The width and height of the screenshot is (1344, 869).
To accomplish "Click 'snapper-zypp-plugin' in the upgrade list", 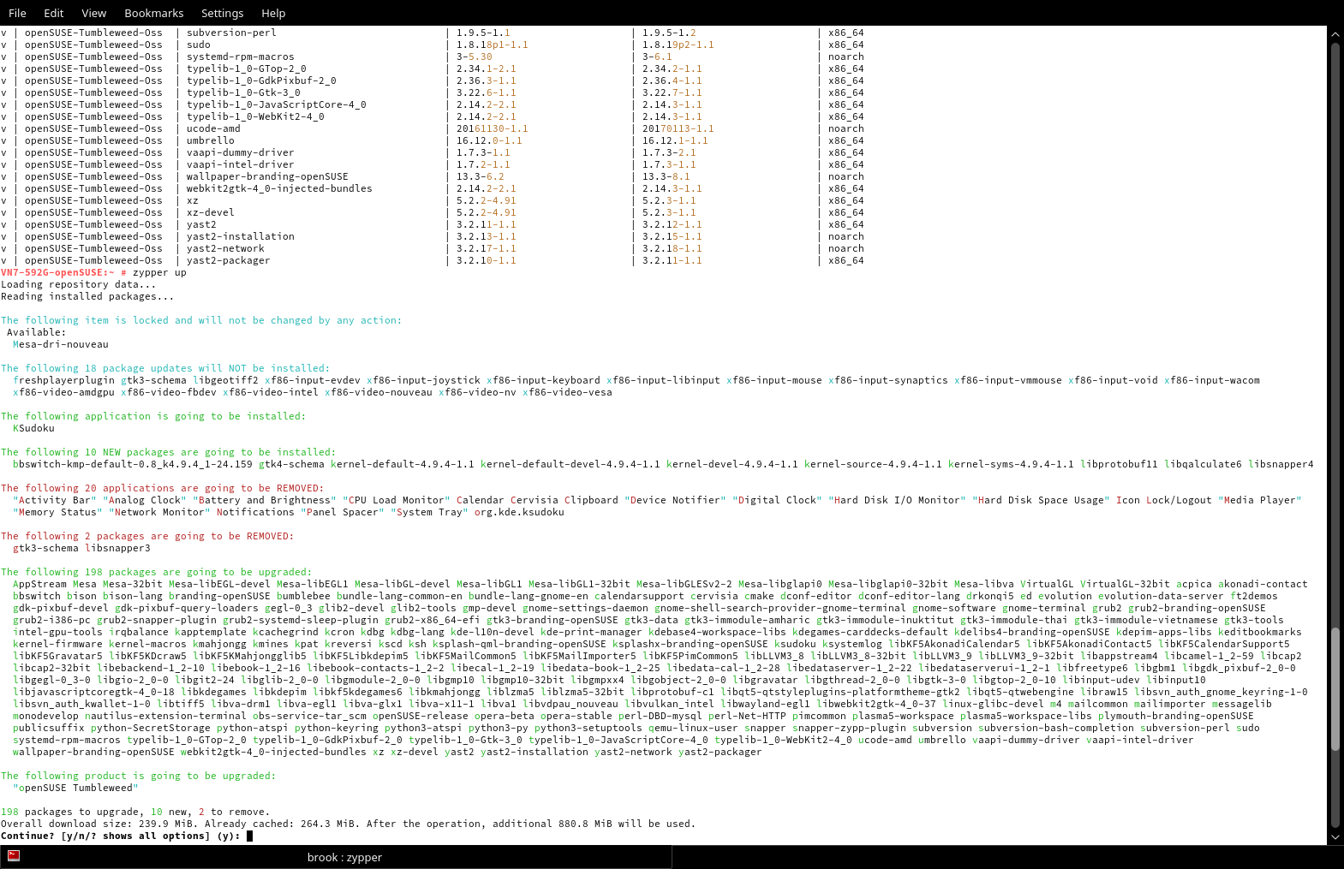I will click(x=849, y=728).
